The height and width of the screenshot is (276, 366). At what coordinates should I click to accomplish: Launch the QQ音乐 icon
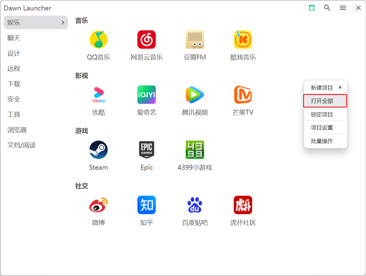(x=99, y=40)
